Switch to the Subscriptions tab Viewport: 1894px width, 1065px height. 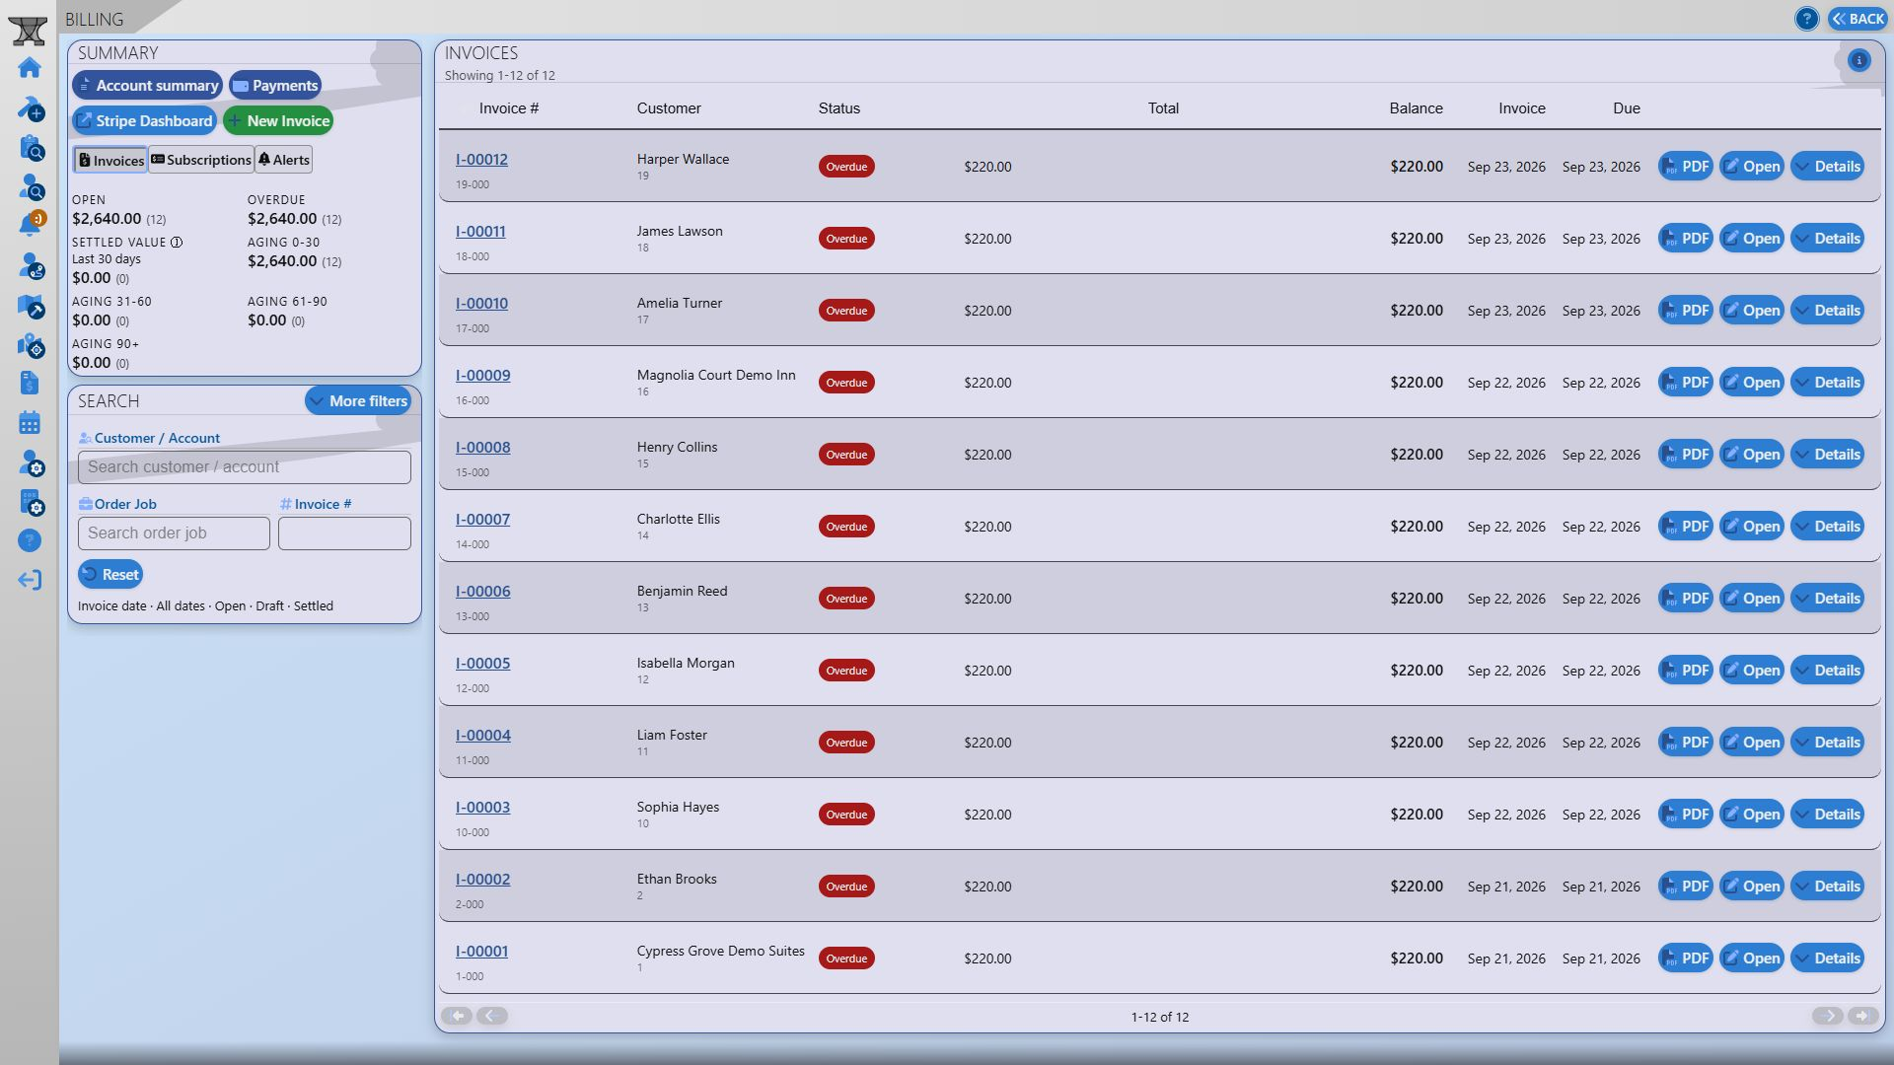point(201,160)
